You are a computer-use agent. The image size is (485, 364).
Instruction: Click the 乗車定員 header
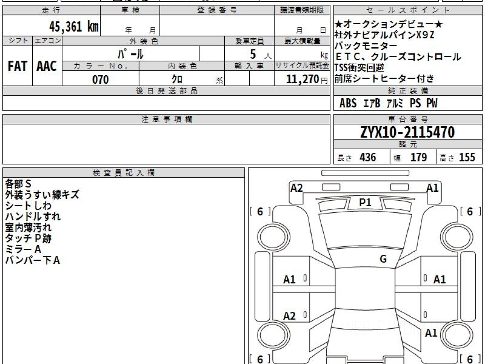coord(249,41)
